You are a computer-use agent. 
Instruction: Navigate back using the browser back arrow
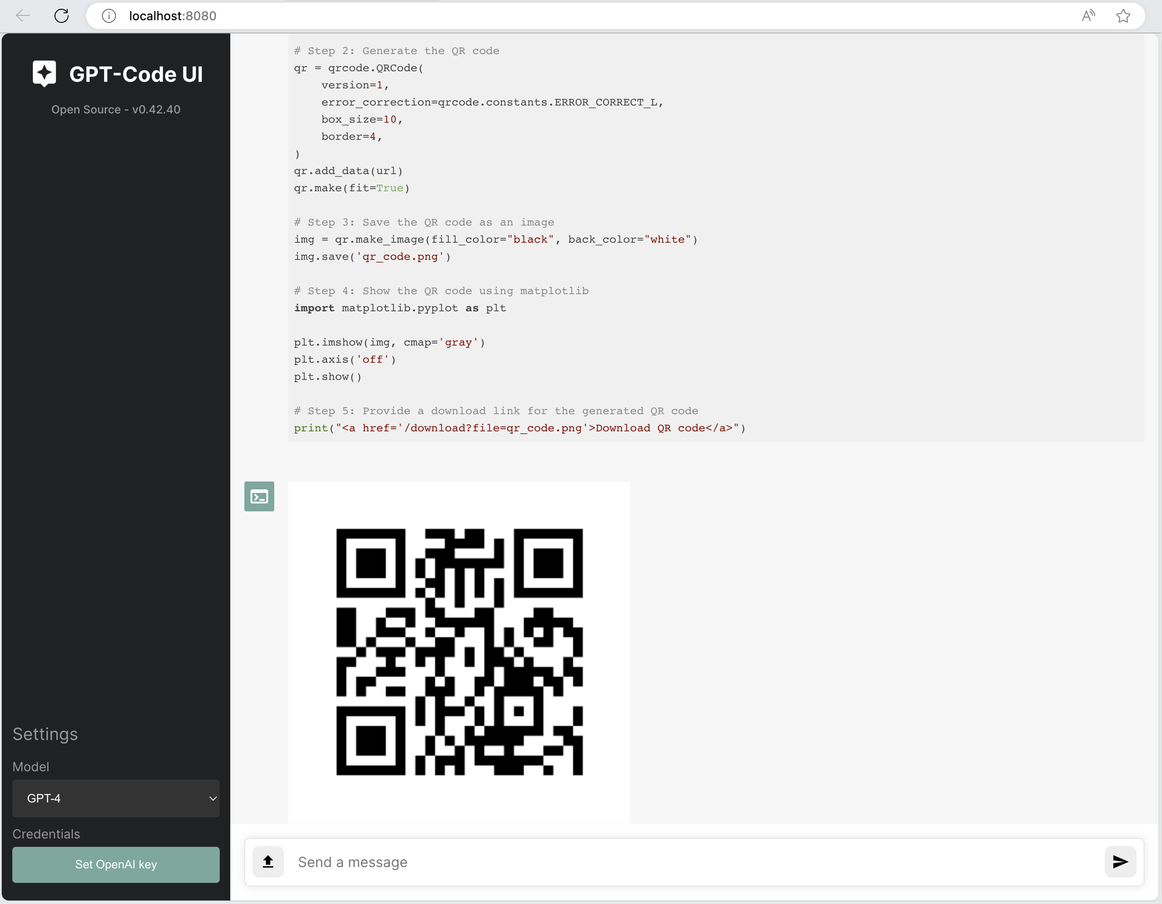pyautogui.click(x=23, y=15)
